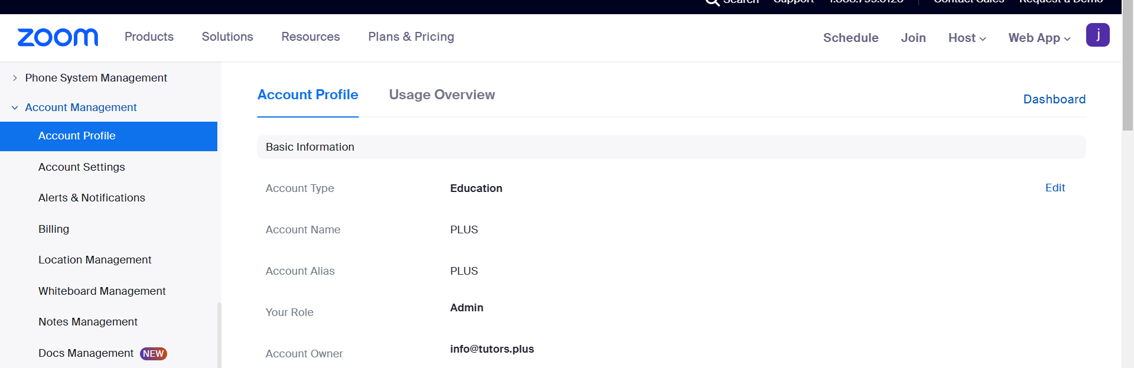The width and height of the screenshot is (1134, 368).
Task: Click the 'Education' account type value
Action: [476, 188]
